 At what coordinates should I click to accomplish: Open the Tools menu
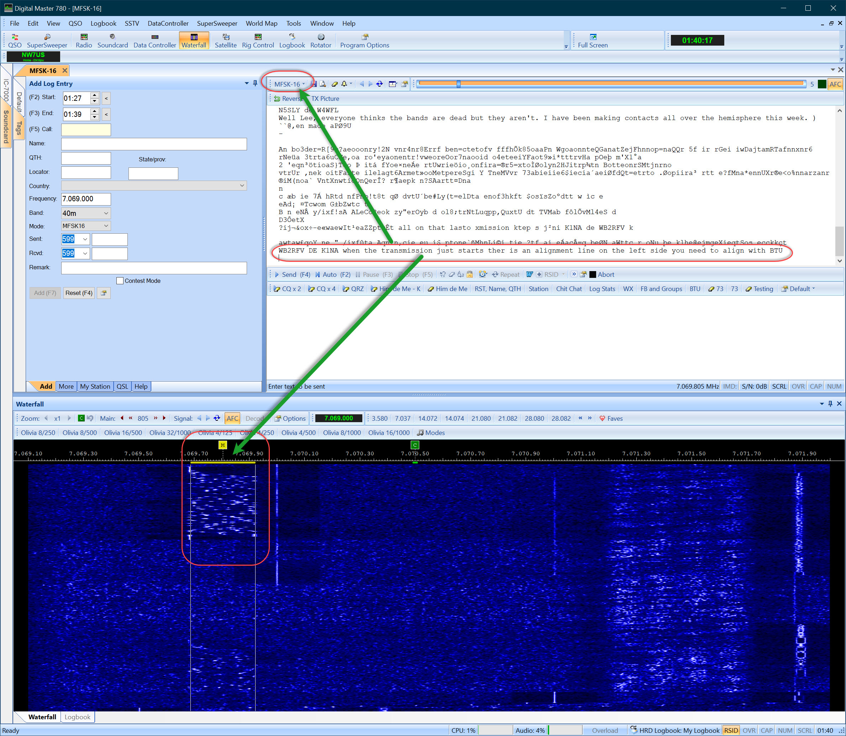(293, 24)
